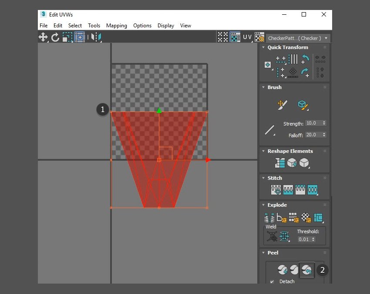Open the Mapping menu
The width and height of the screenshot is (370, 294).
[x=116, y=26]
